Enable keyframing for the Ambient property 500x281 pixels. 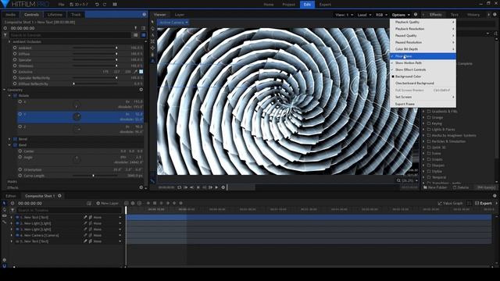15,48
